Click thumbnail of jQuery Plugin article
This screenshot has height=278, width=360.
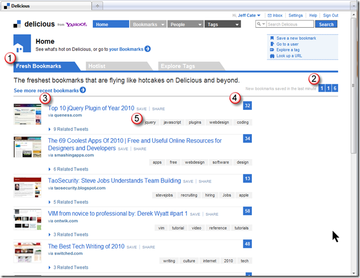(x=27, y=114)
